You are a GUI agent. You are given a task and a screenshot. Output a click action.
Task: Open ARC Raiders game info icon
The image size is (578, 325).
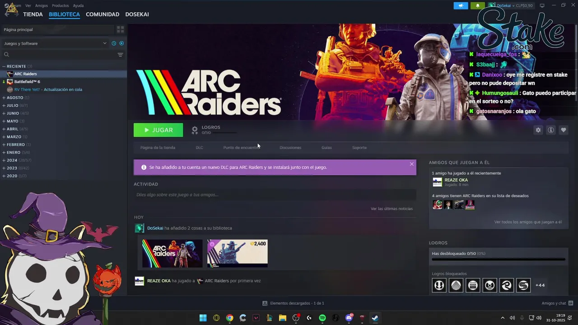[550, 130]
